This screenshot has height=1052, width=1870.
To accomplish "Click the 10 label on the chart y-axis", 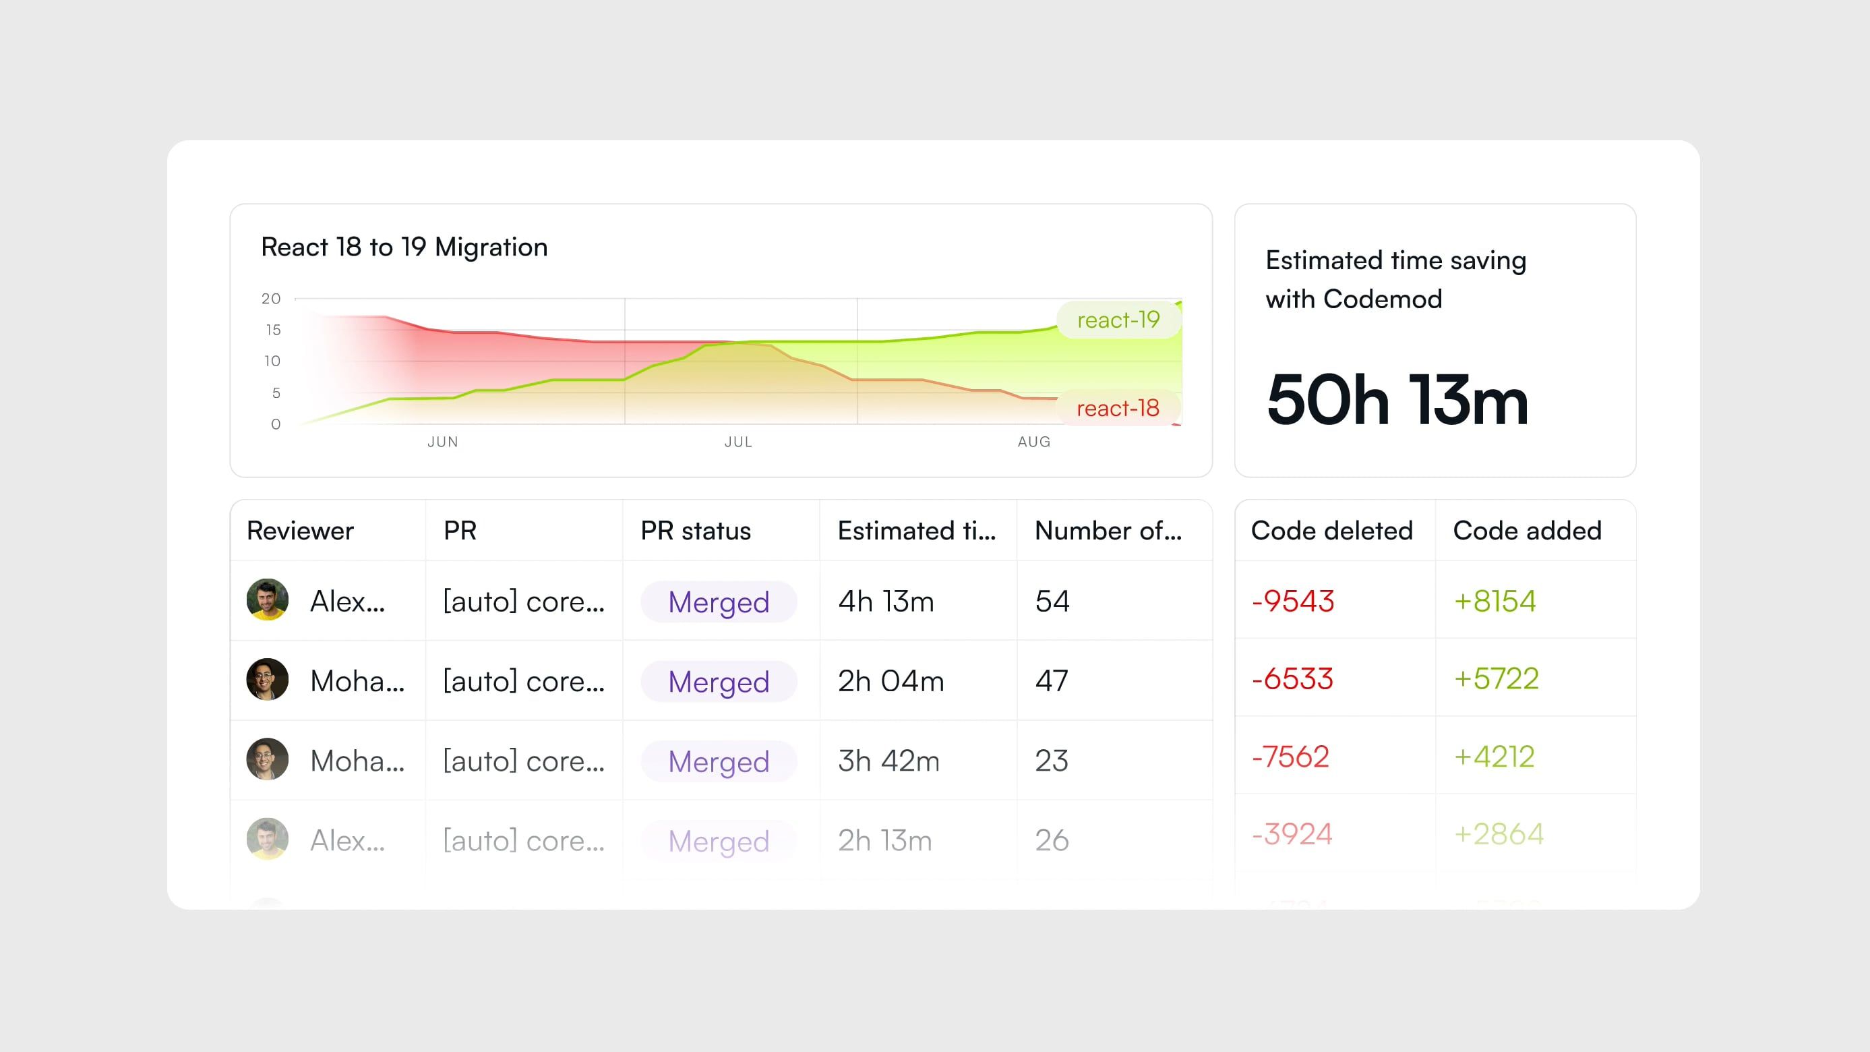I will coord(272,361).
